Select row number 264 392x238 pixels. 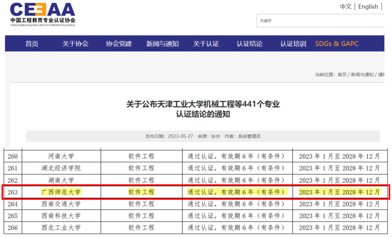(12, 204)
